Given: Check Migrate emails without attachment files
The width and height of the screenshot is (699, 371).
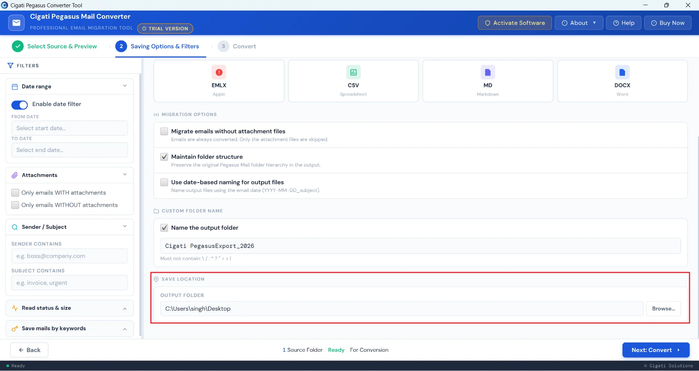Looking at the screenshot, I should click(164, 131).
